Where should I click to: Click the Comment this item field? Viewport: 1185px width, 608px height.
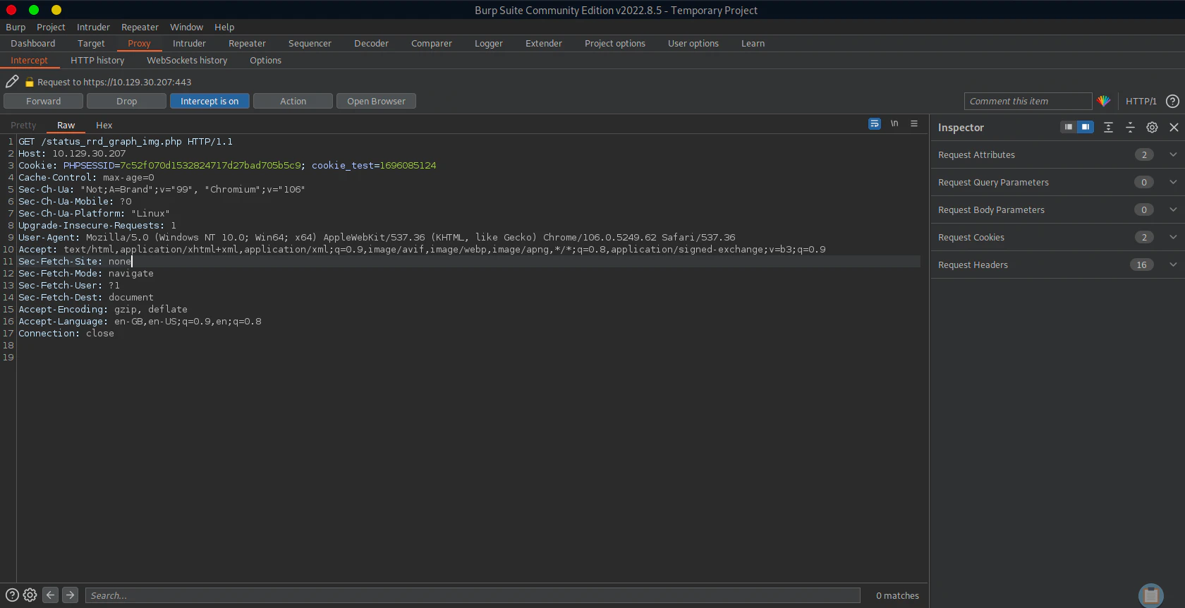coord(1028,101)
